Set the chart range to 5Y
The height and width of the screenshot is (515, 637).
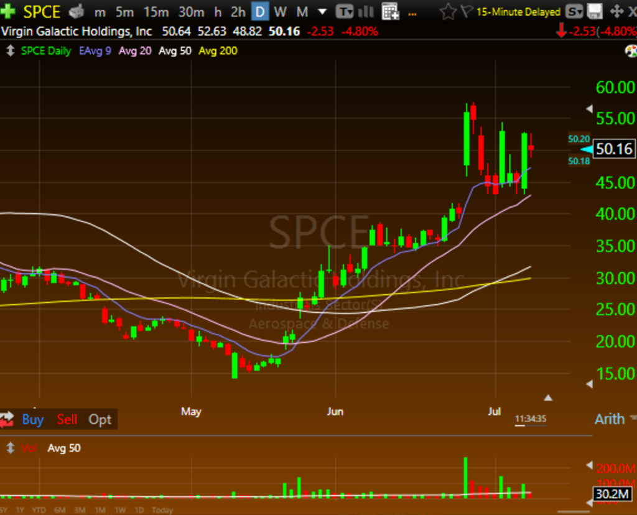pyautogui.click(x=3, y=510)
